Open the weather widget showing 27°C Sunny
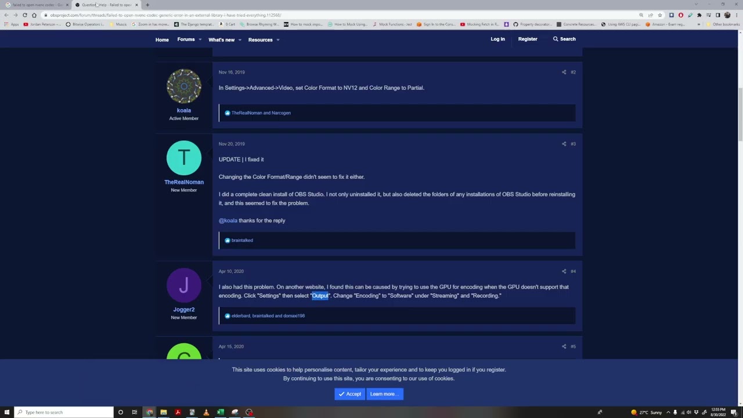 647,412
